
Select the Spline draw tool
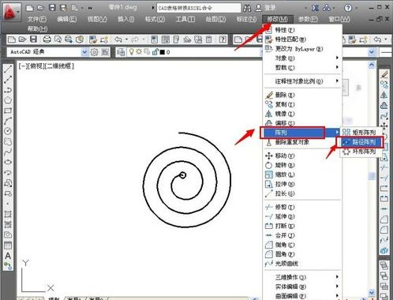tap(8, 152)
